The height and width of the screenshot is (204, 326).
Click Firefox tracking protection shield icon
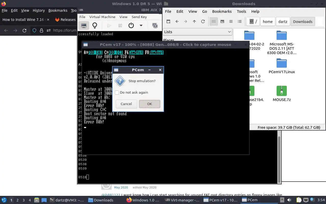click(34, 30)
